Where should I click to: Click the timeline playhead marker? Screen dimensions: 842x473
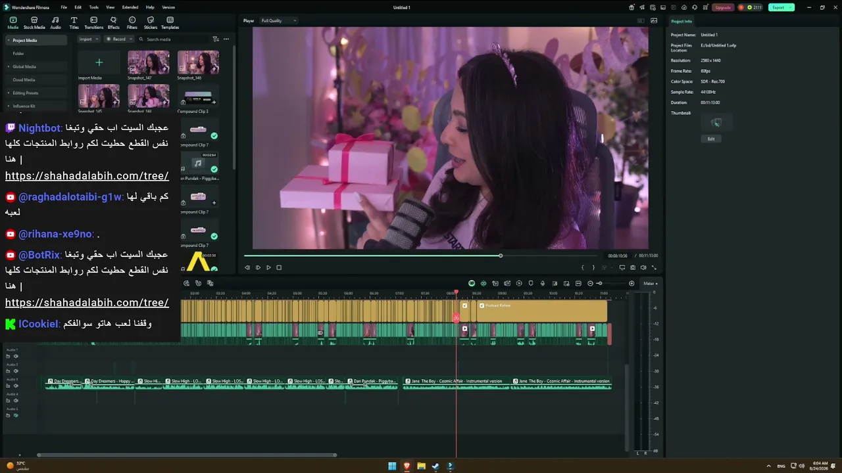[456, 292]
